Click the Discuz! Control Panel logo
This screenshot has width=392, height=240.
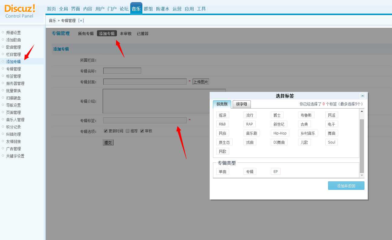click(x=20, y=11)
